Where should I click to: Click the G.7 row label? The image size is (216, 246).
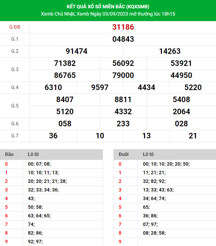click(15, 136)
